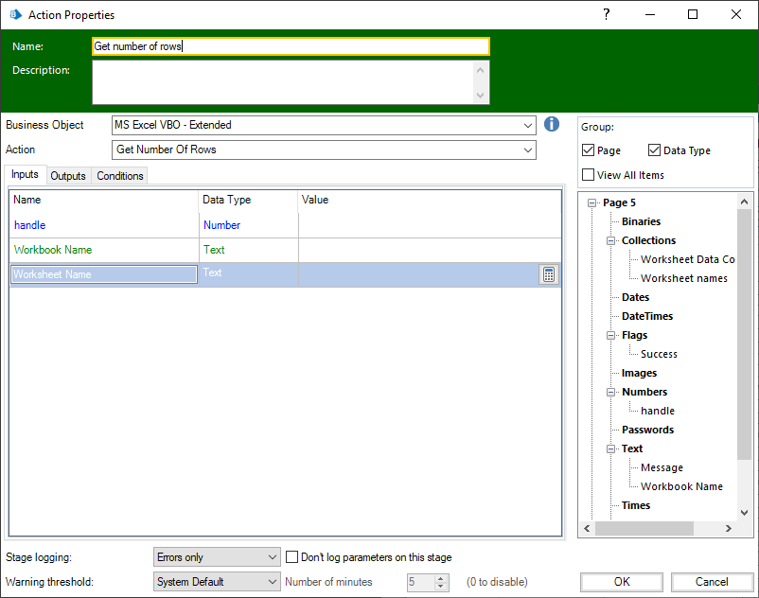The height and width of the screenshot is (598, 759).
Task: Toggle the Data Type group checkbox
Action: tap(655, 150)
